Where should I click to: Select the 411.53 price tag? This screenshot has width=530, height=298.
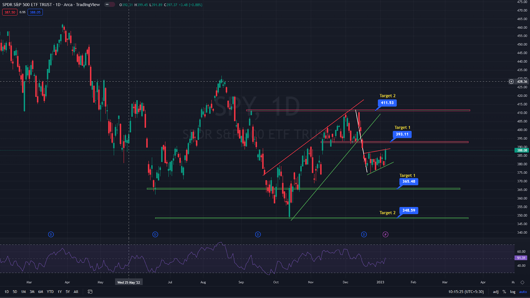click(387, 103)
